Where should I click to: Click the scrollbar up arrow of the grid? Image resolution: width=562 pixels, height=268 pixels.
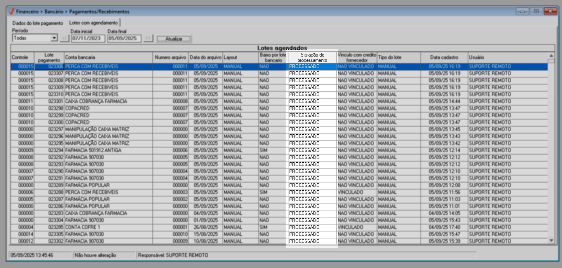click(x=551, y=56)
